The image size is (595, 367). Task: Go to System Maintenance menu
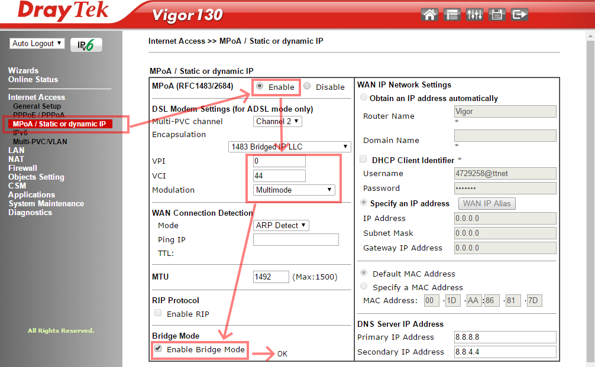[x=46, y=203]
